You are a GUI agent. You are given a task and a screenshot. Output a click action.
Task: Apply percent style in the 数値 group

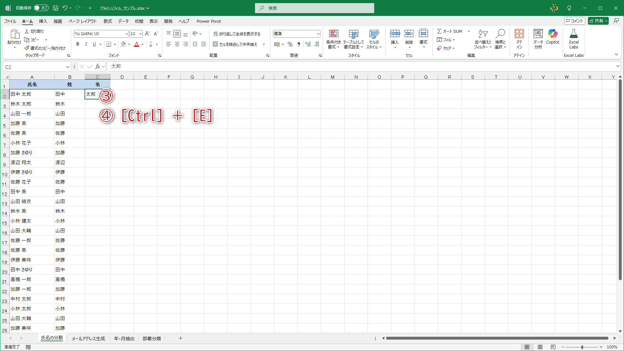pyautogui.click(x=290, y=44)
